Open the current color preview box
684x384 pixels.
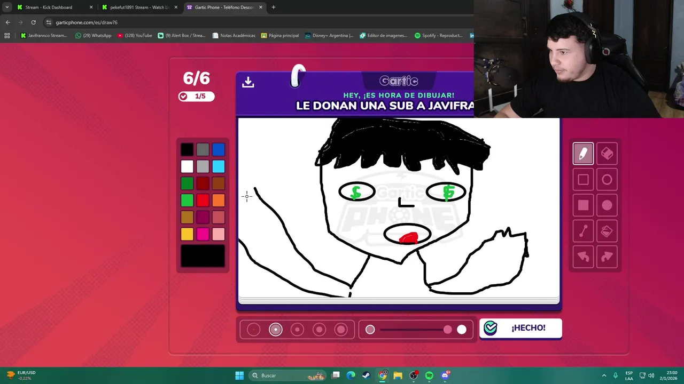203,256
